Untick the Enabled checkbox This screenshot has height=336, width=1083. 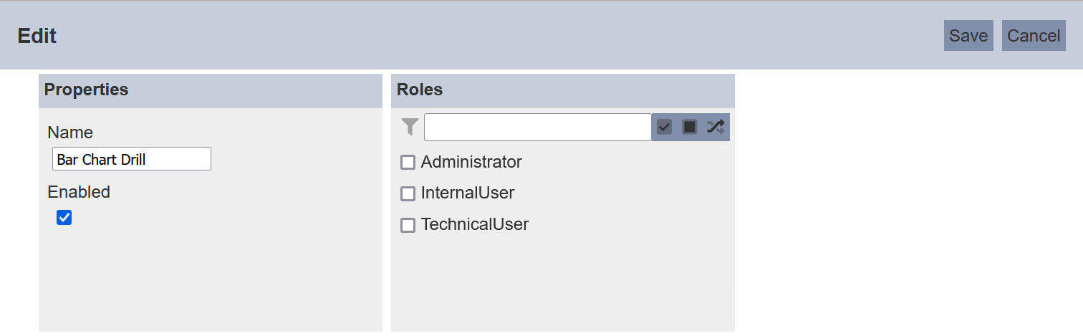[64, 218]
